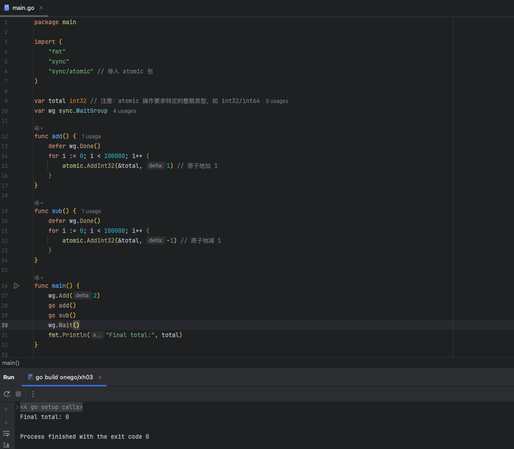This screenshot has width=514, height=449.
Task: Open the 1 usage hint beside func sub
Action: pos(91,211)
